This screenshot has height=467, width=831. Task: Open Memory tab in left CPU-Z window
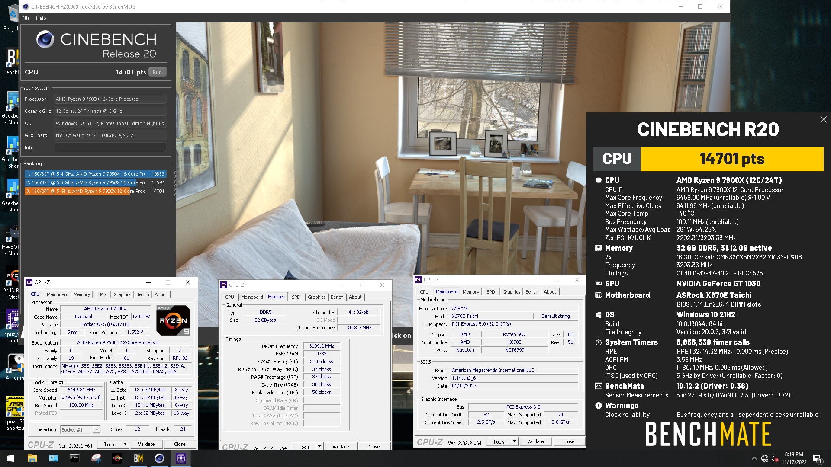82,294
